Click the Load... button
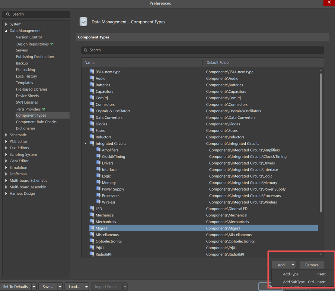Image resolution: width=335 pixels, height=291 pixels. pos(74,287)
